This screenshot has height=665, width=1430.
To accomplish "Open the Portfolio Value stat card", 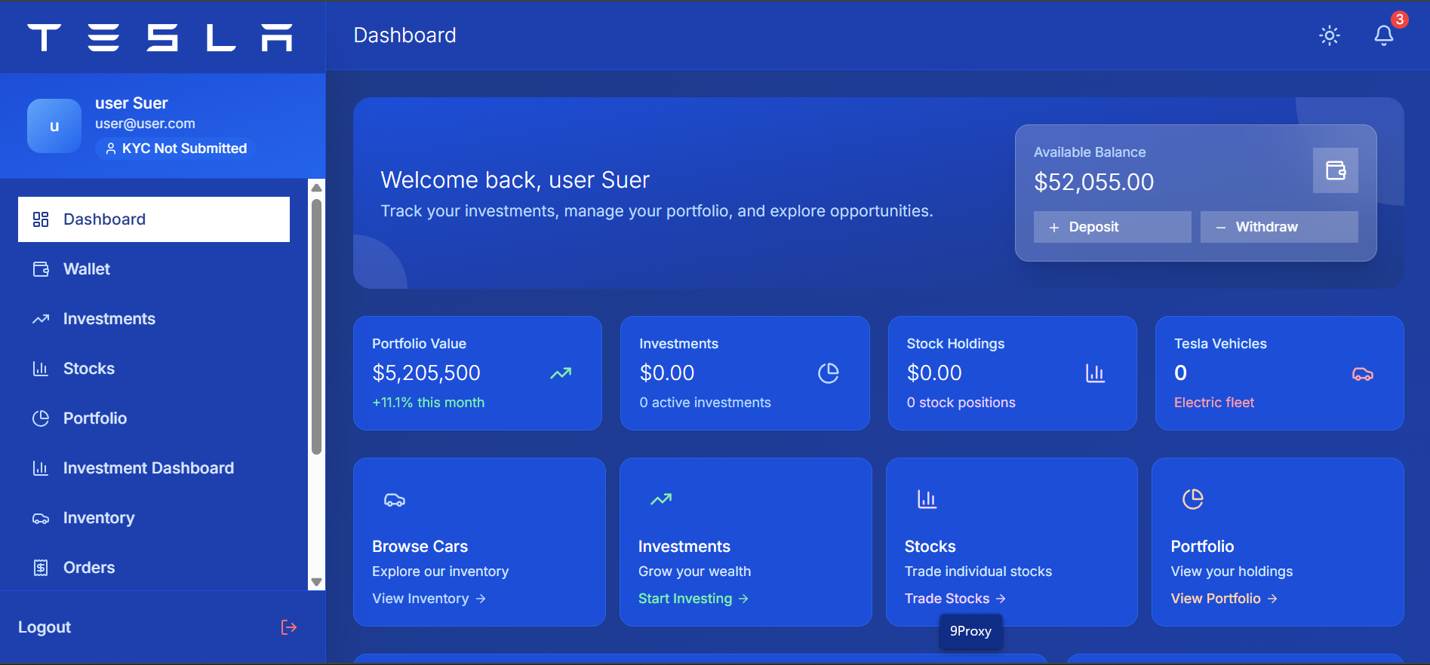I will [x=478, y=373].
